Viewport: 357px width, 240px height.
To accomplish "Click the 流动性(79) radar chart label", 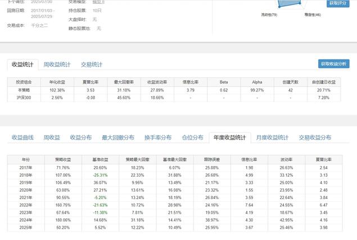I will click(269, 15).
